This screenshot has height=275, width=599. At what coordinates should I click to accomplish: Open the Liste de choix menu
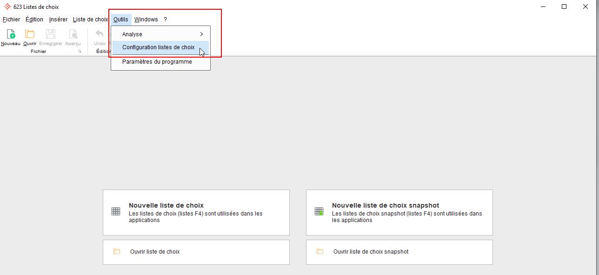[90, 20]
